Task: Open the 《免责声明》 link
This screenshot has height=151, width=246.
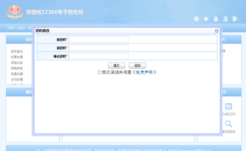Action: click(x=144, y=72)
